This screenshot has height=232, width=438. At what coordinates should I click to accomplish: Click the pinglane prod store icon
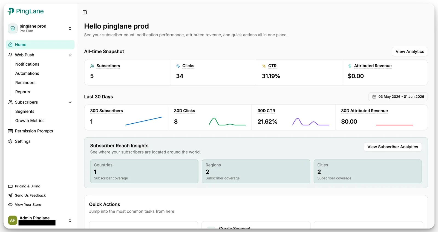point(13,28)
